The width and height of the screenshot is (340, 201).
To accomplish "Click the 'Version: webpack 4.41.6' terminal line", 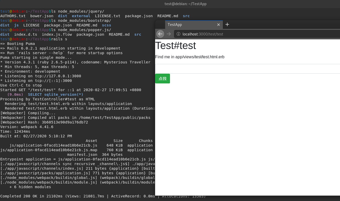I will pos(27,127).
